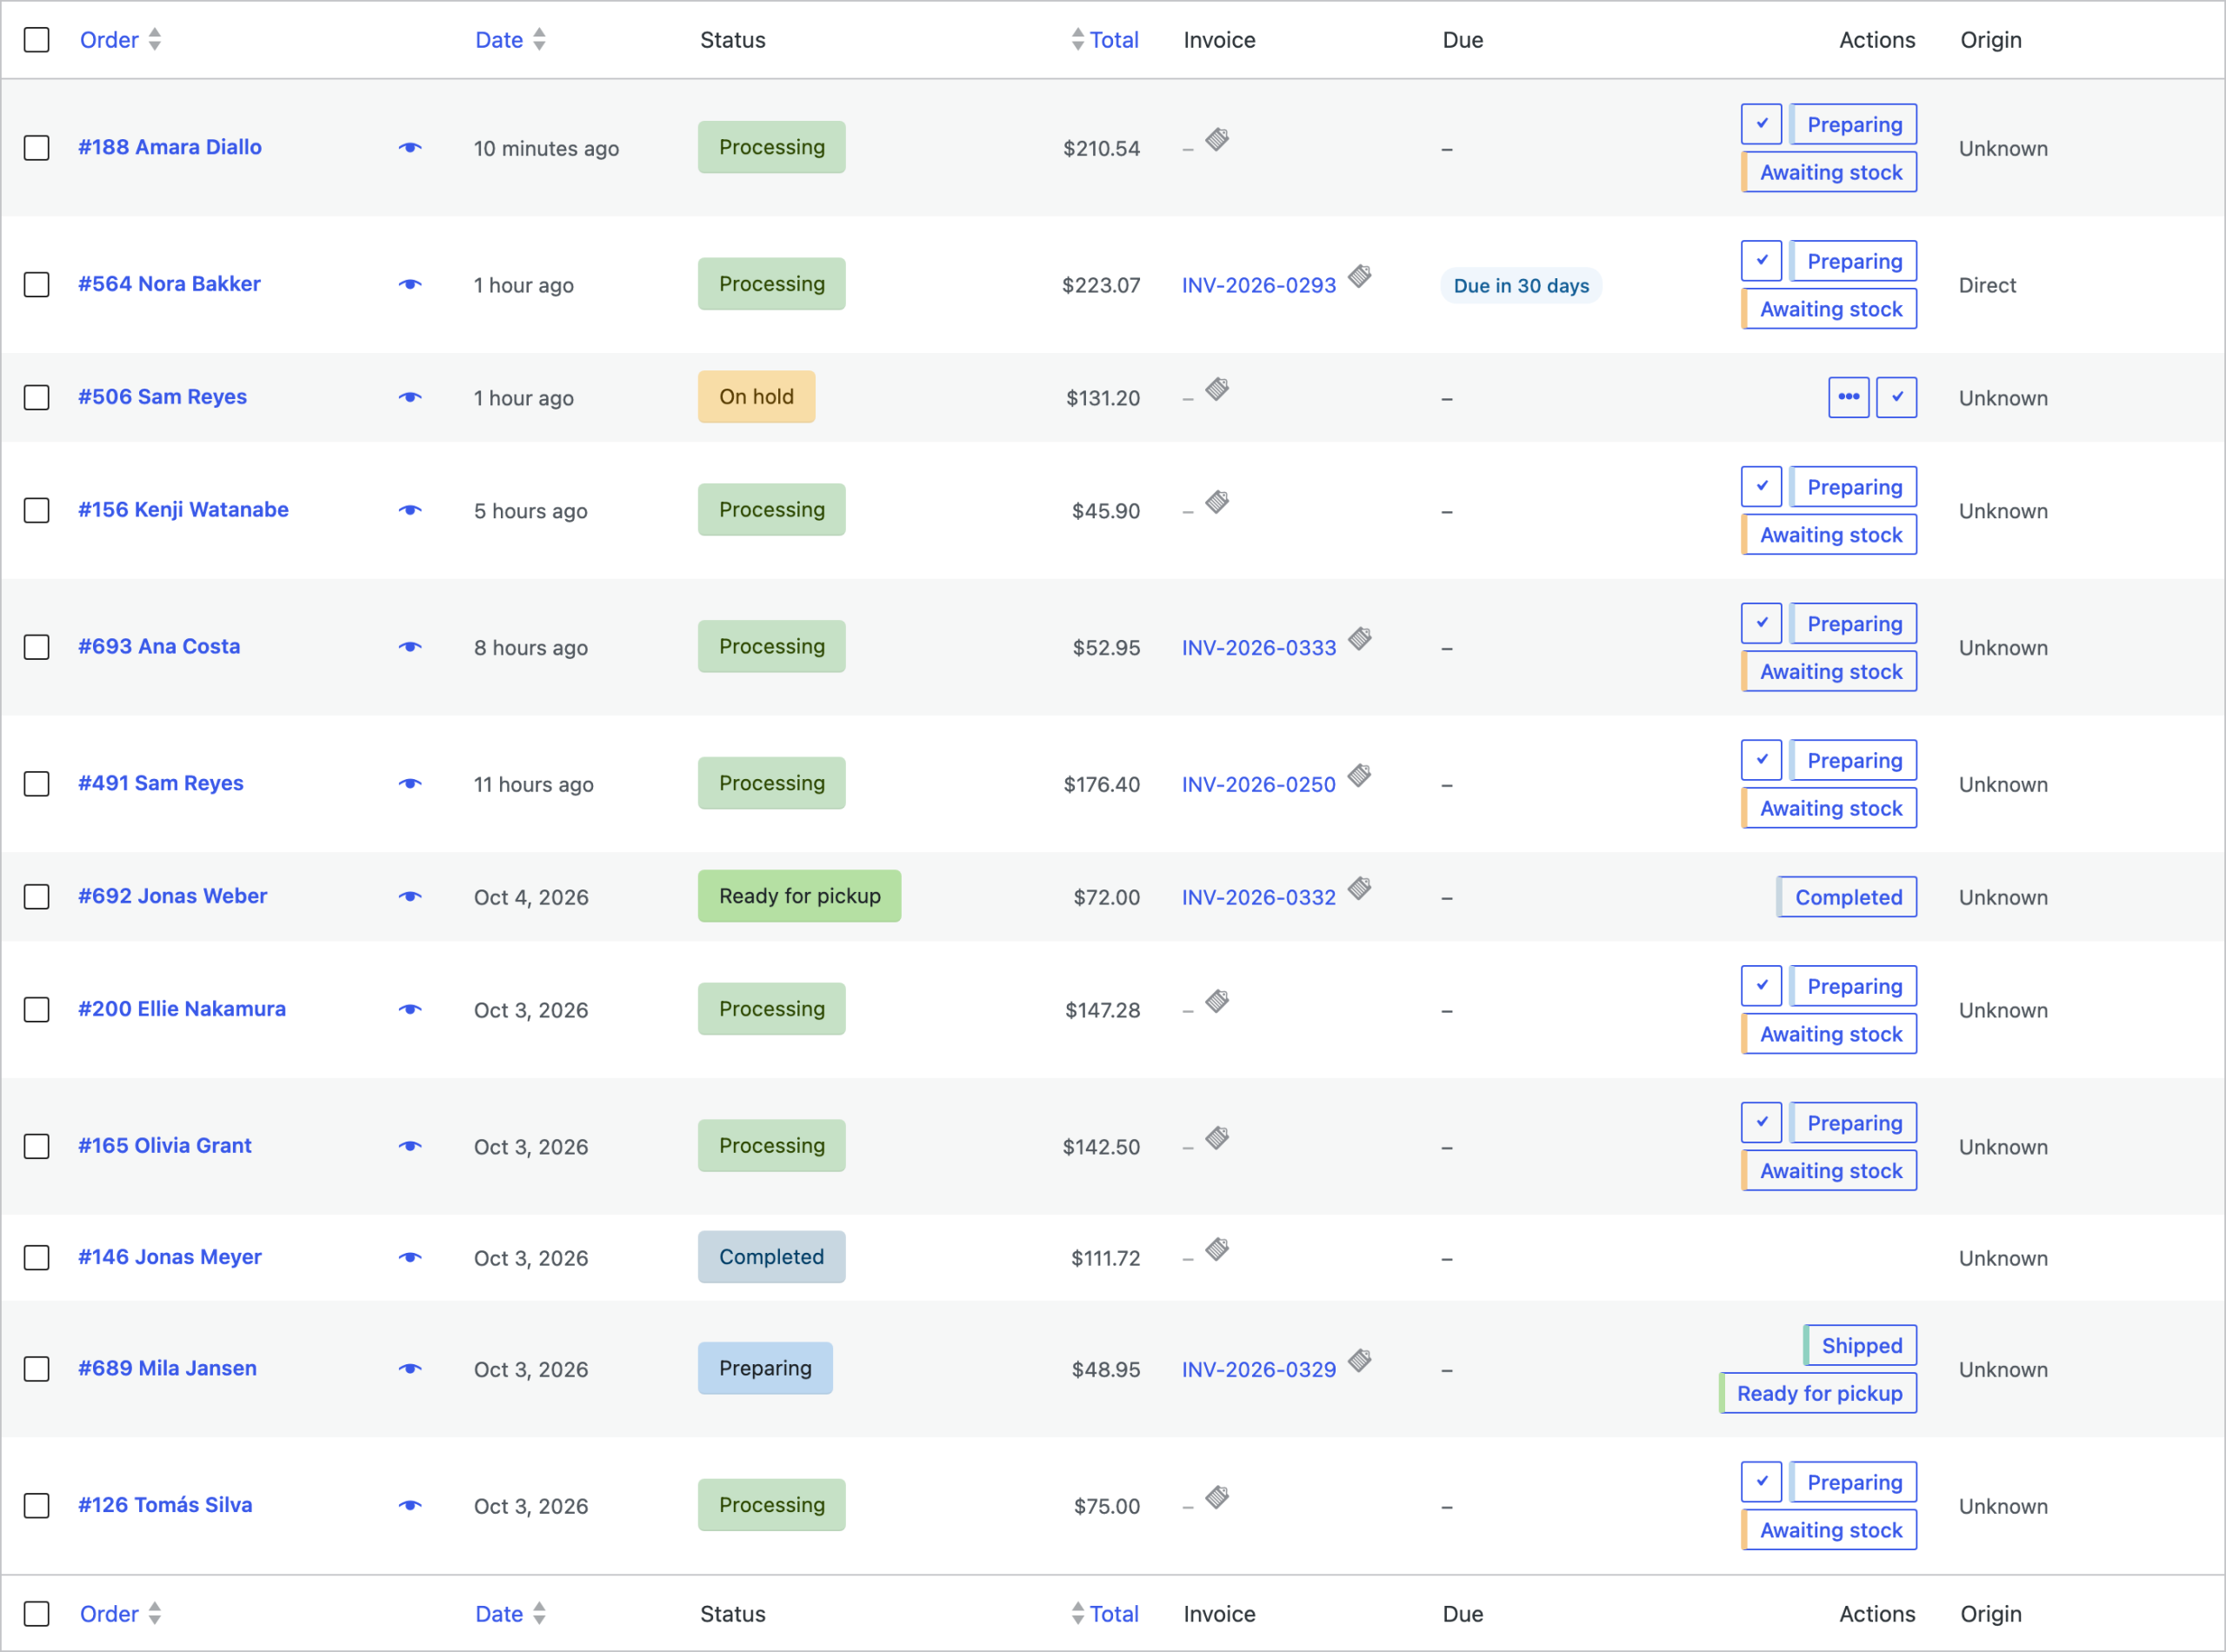This screenshot has width=2226, height=1652.
Task: Set order #689 Mila Jansen to Shipped
Action: coord(1861,1346)
